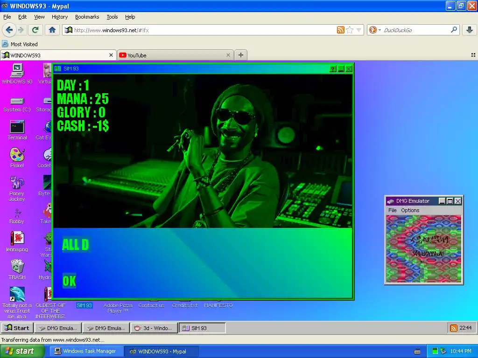
Task: Go back with the browser back arrow
Action: [x=9, y=30]
